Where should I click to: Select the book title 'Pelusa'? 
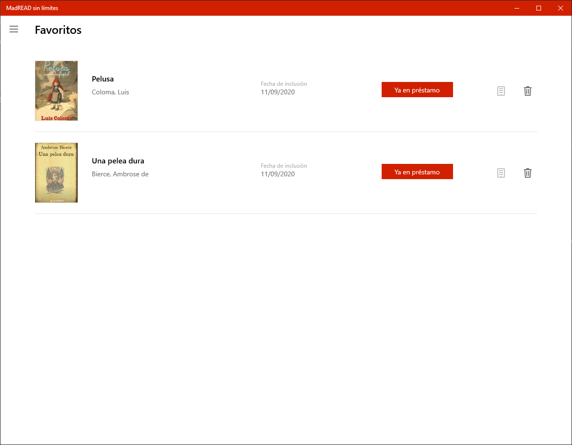point(103,79)
